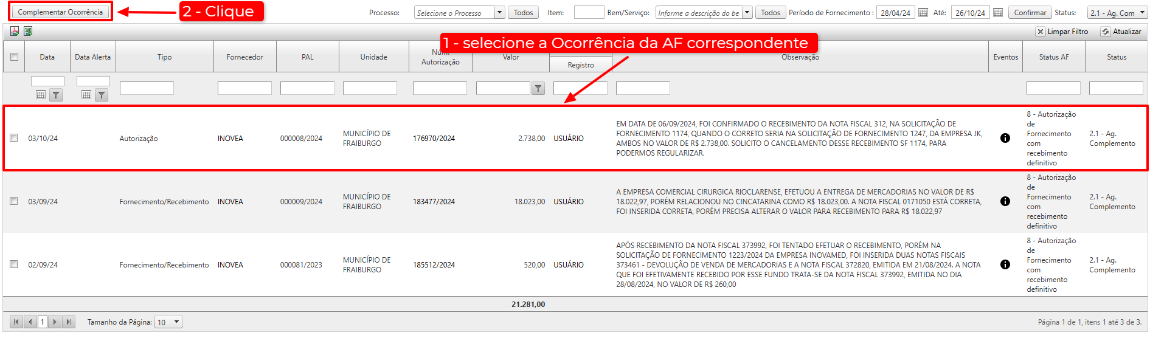
Task: Sort by the Unidade column header
Action: coord(373,57)
